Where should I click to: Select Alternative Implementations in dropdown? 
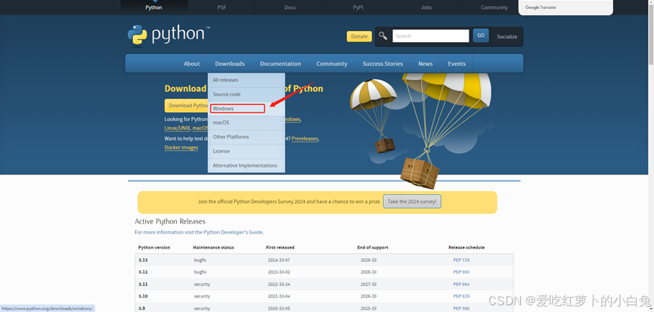pos(246,165)
